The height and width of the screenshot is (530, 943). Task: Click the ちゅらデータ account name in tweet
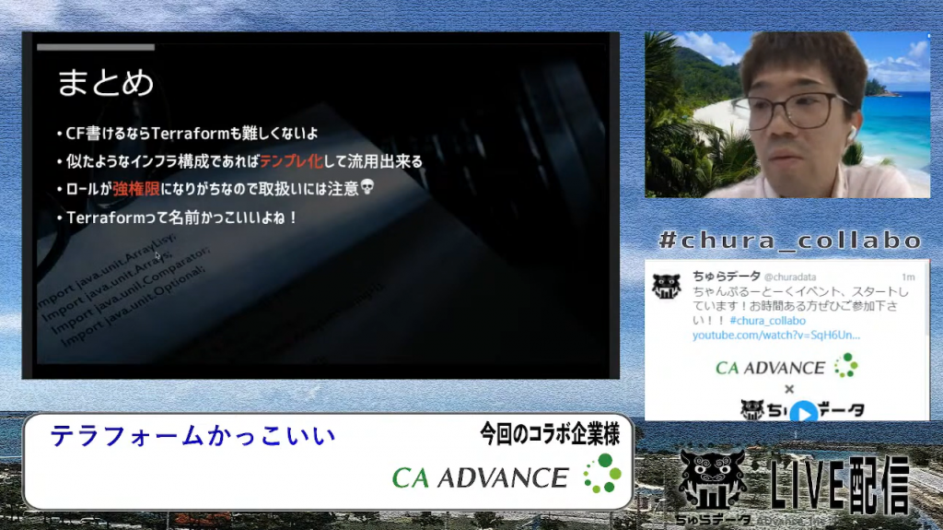(727, 277)
